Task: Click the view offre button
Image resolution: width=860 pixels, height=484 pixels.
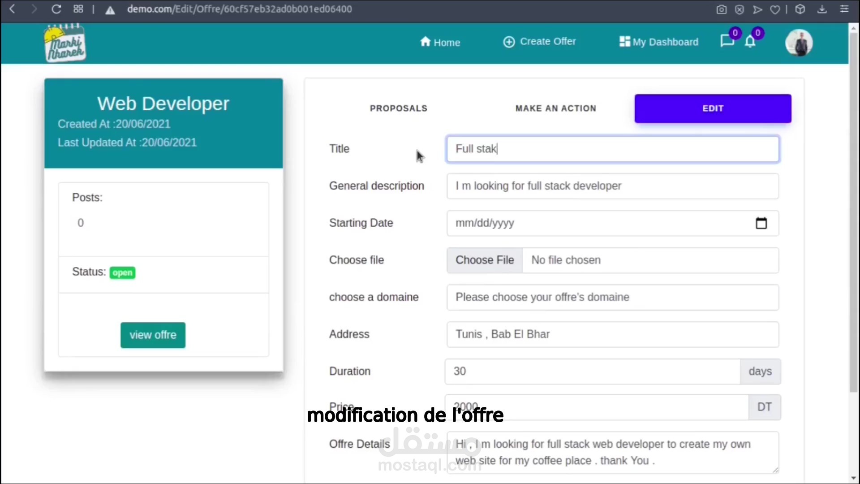Action: (153, 335)
